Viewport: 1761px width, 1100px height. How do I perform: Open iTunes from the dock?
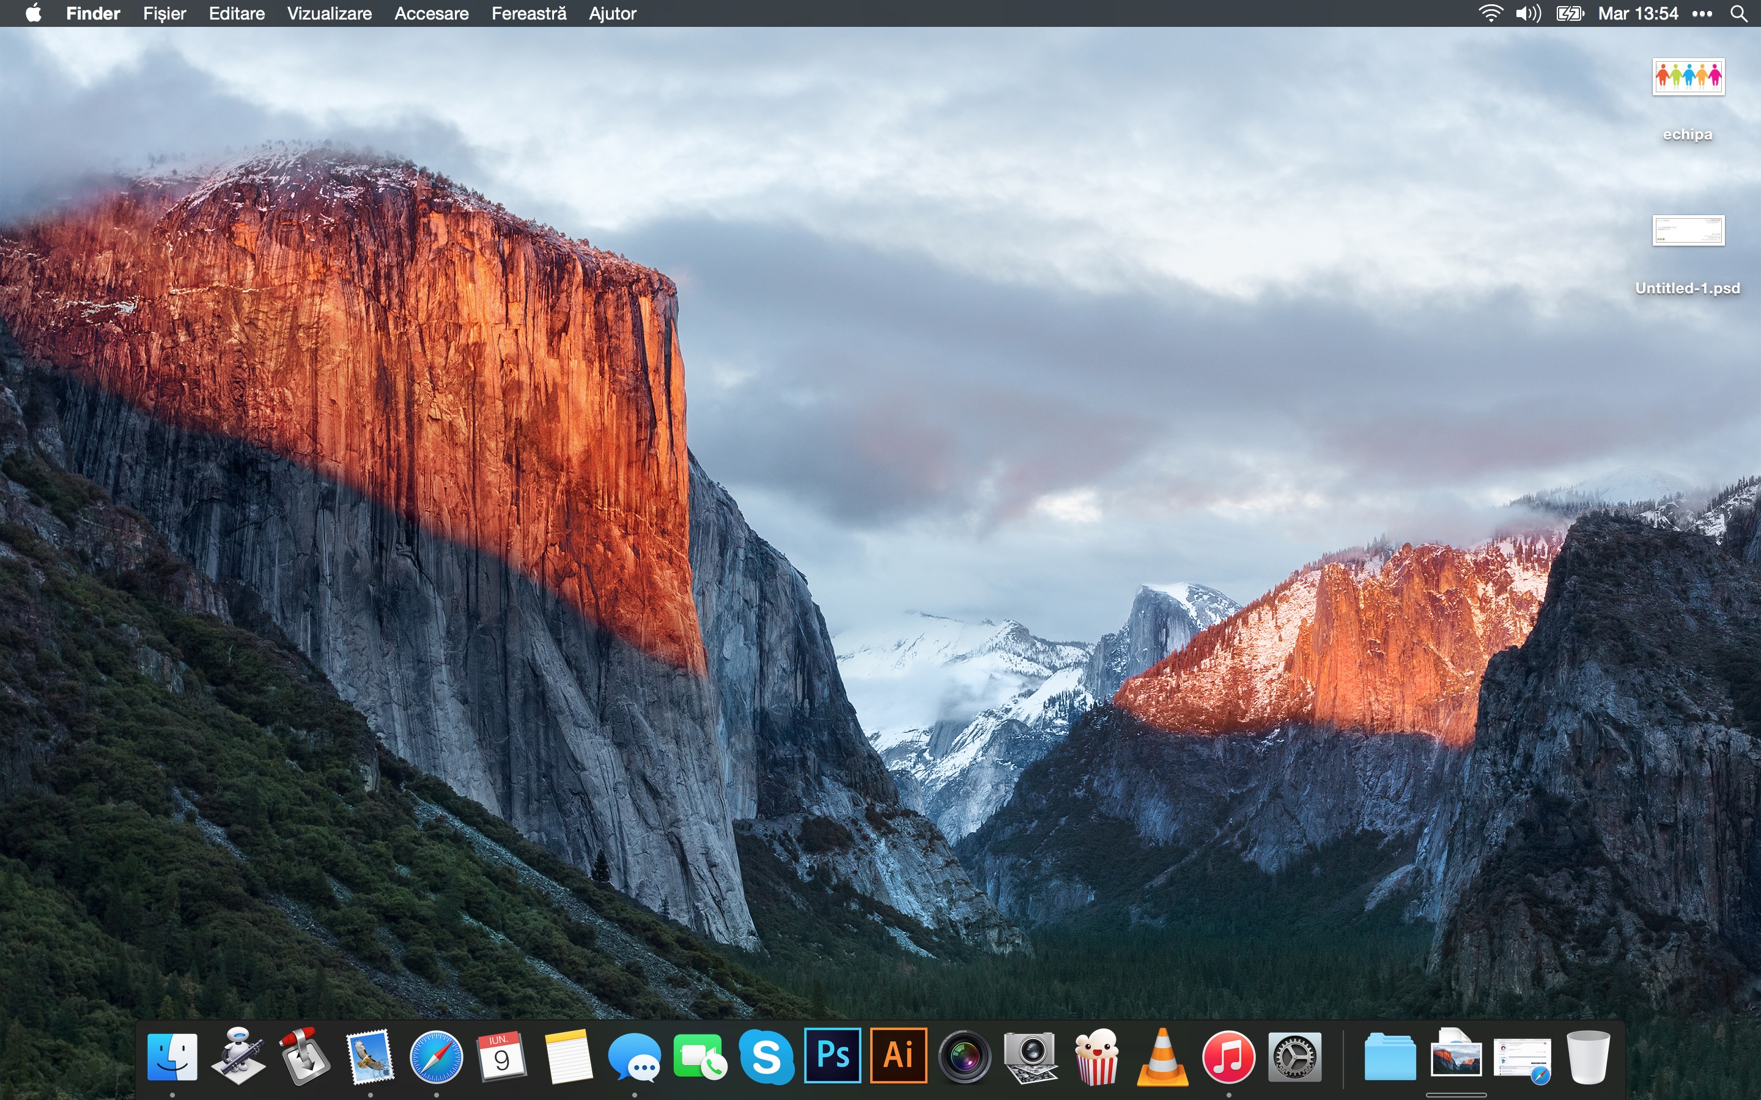(x=1228, y=1057)
